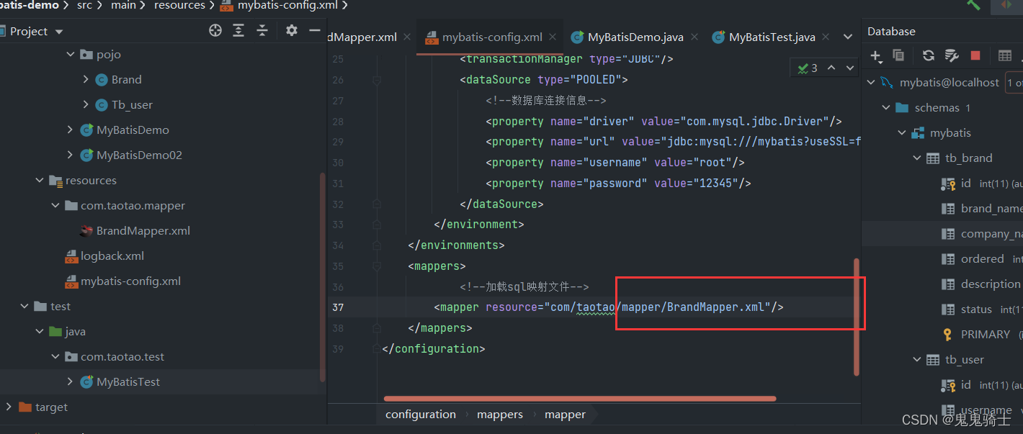Click the red stop square in Database toolbar
The width and height of the screenshot is (1023, 434).
[x=975, y=55]
